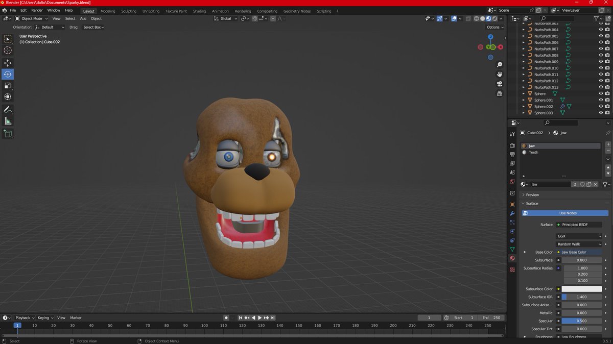Open Global transform orientation dropdown

click(225, 18)
